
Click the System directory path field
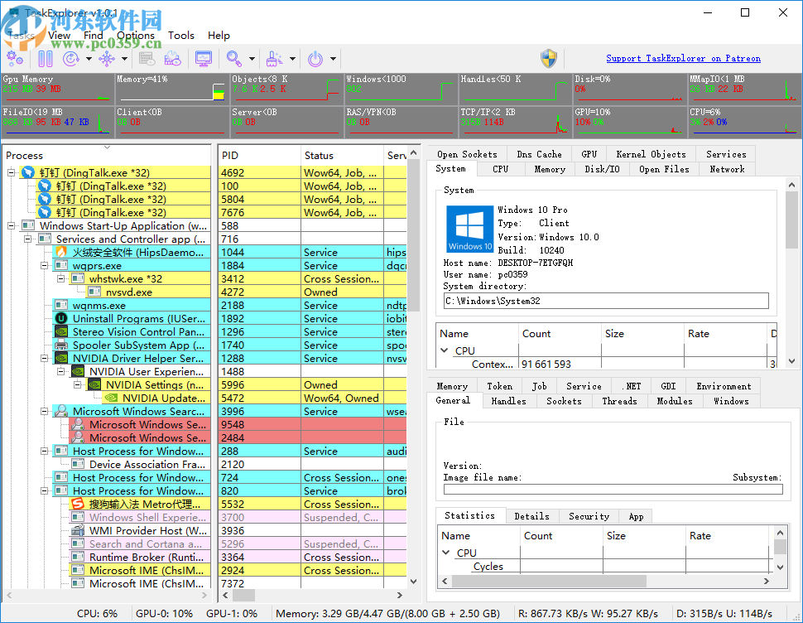click(x=606, y=301)
